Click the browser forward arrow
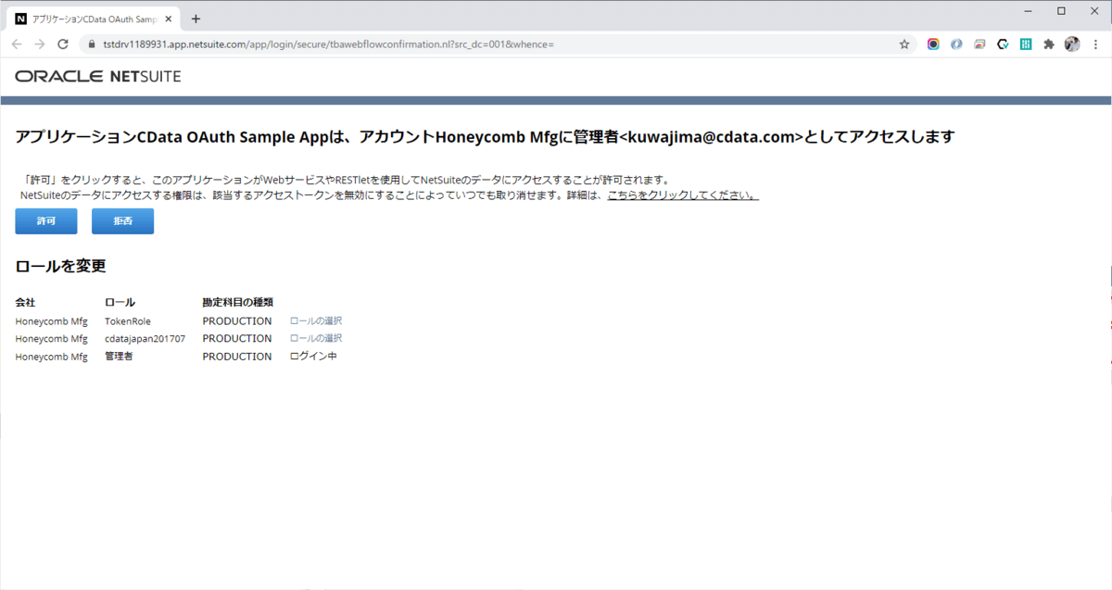 tap(40, 44)
